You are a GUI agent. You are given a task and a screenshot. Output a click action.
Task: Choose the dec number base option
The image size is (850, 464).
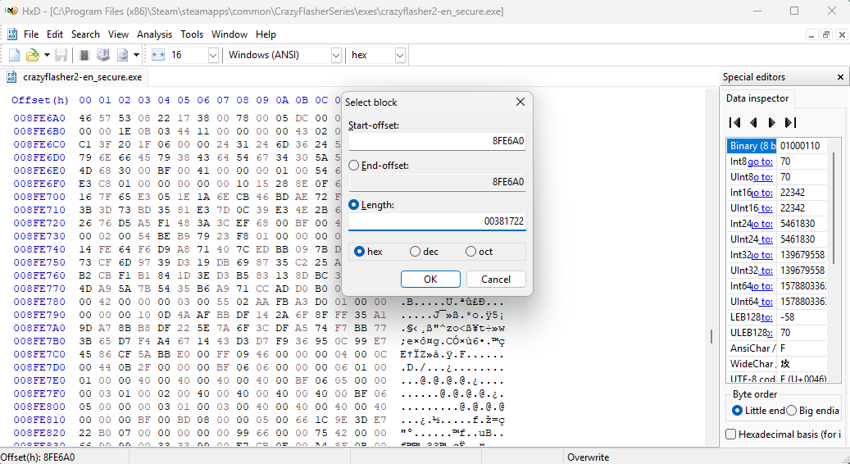click(x=415, y=252)
